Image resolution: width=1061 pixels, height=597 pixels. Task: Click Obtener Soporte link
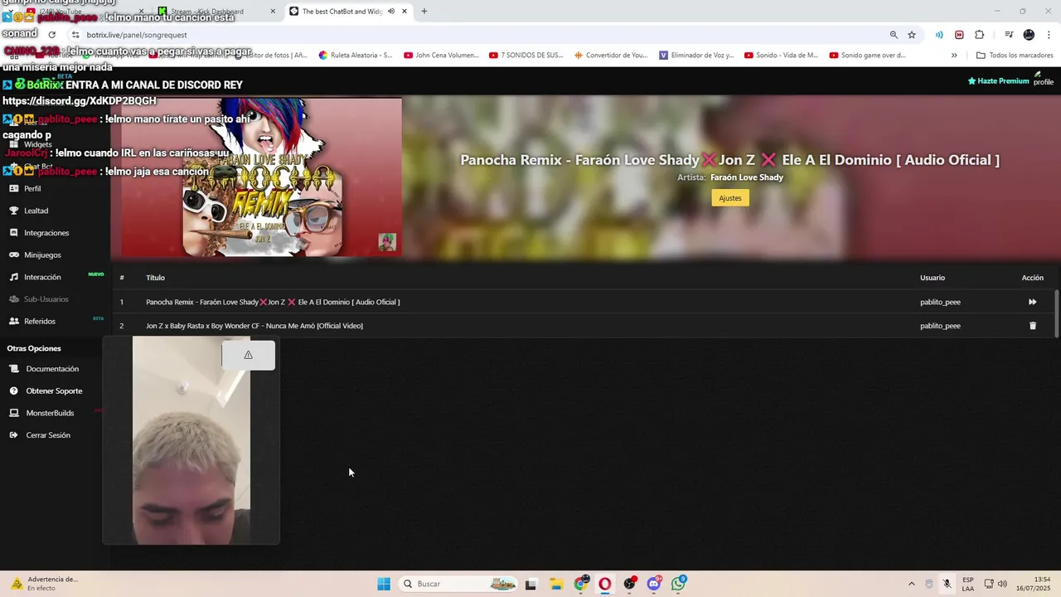[x=54, y=391]
